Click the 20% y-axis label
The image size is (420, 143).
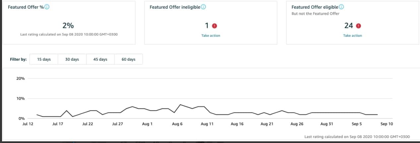21,79
